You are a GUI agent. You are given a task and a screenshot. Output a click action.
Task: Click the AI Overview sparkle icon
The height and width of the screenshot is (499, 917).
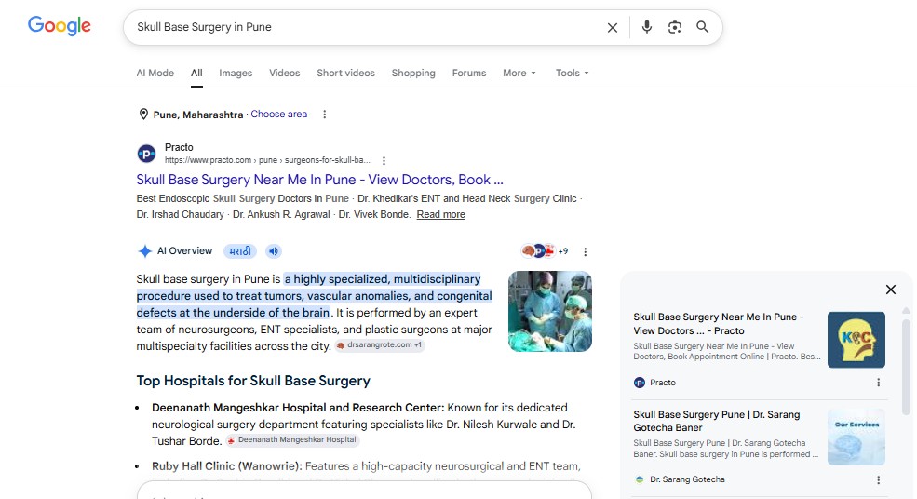(x=144, y=251)
